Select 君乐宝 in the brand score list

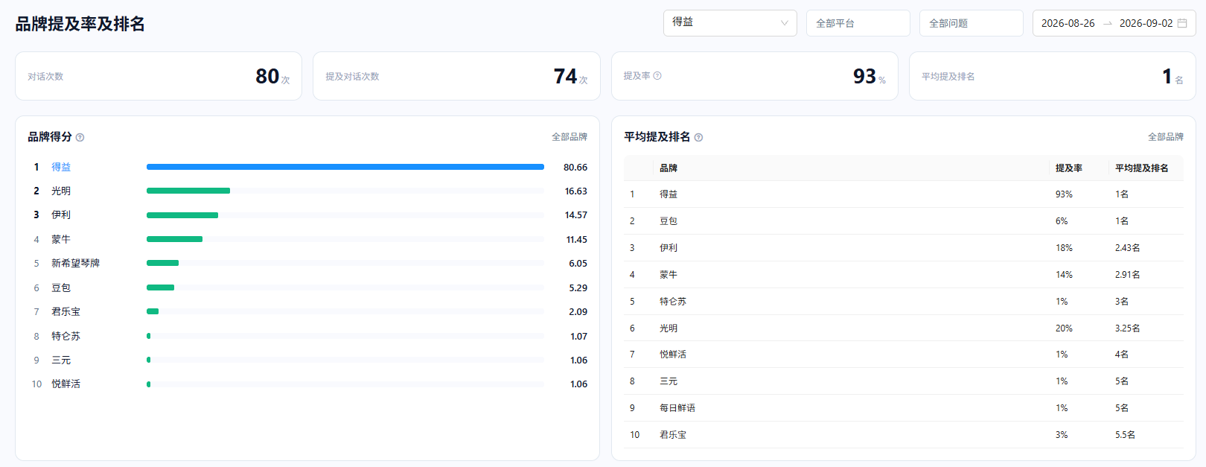click(66, 311)
